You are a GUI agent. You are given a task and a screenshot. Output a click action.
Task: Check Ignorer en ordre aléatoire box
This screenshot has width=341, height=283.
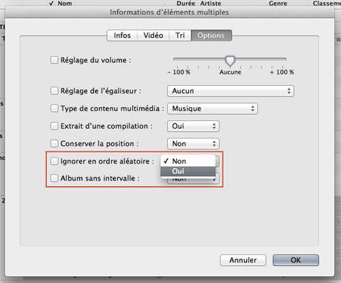coord(54,161)
